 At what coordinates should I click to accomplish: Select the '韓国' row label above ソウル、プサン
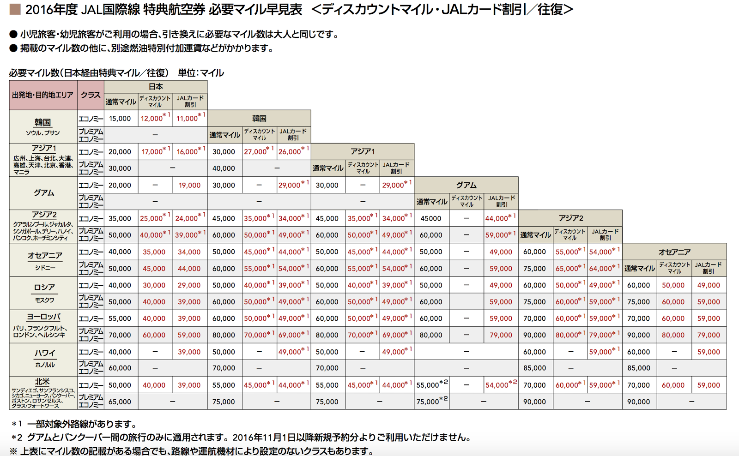42,122
